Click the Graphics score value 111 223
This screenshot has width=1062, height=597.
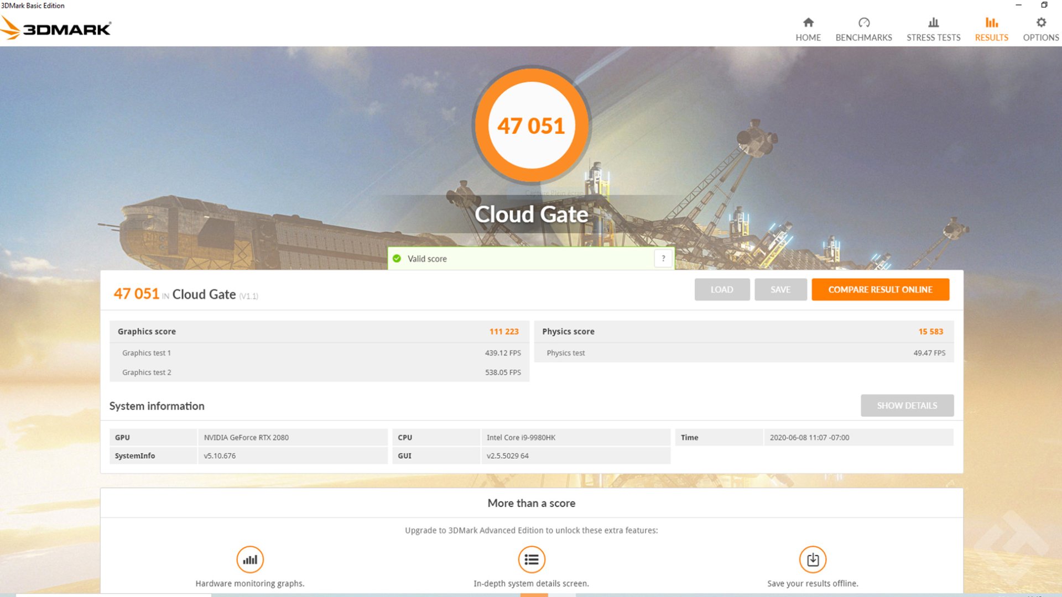504,332
